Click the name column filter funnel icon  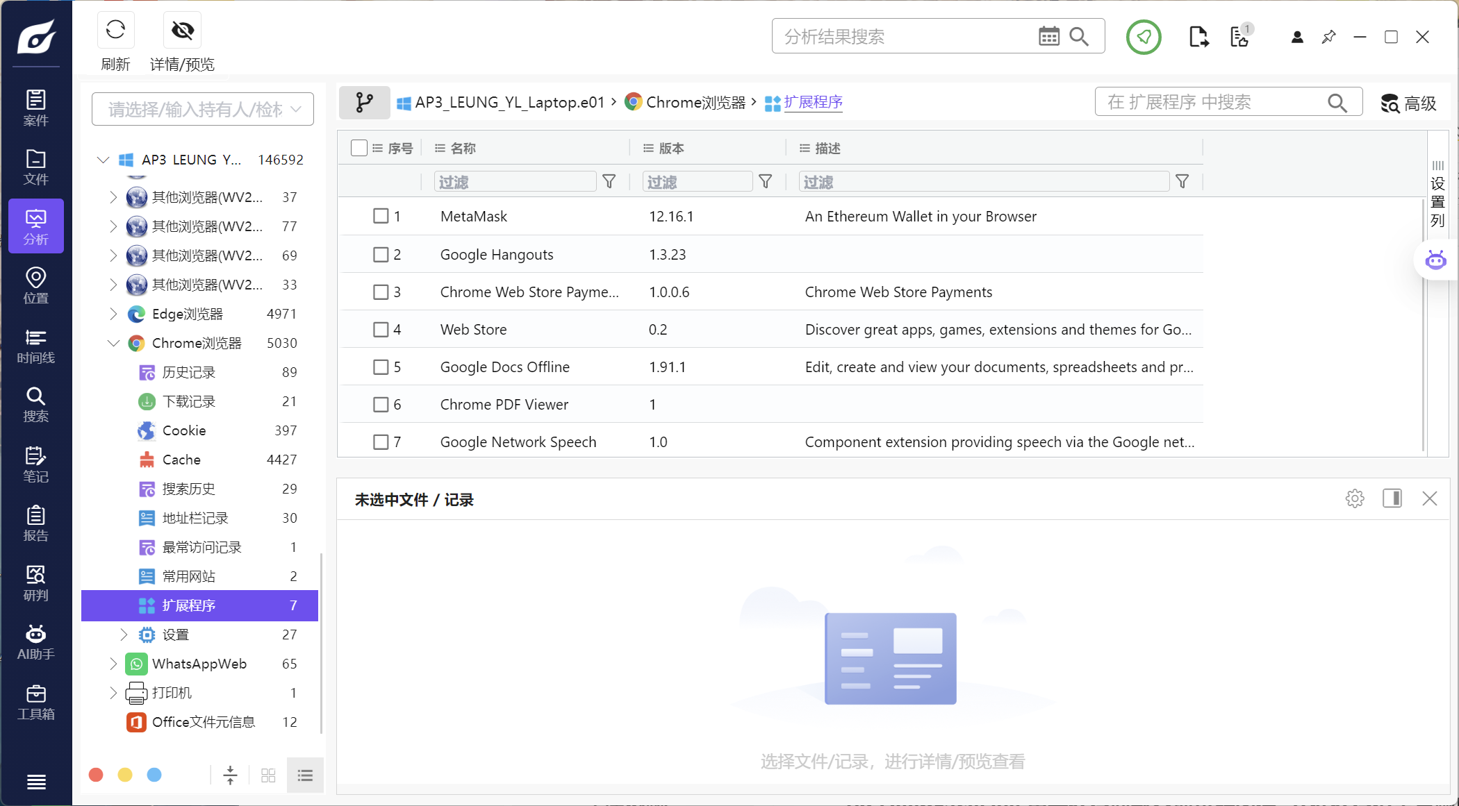click(x=609, y=182)
